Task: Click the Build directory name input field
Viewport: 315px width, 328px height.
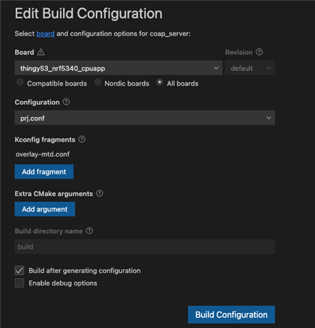Action: 144,247
